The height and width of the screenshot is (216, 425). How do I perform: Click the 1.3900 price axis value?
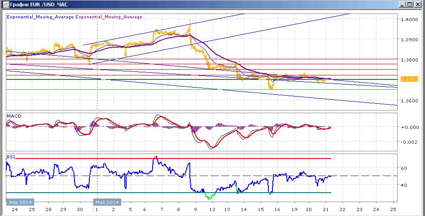pos(410,40)
